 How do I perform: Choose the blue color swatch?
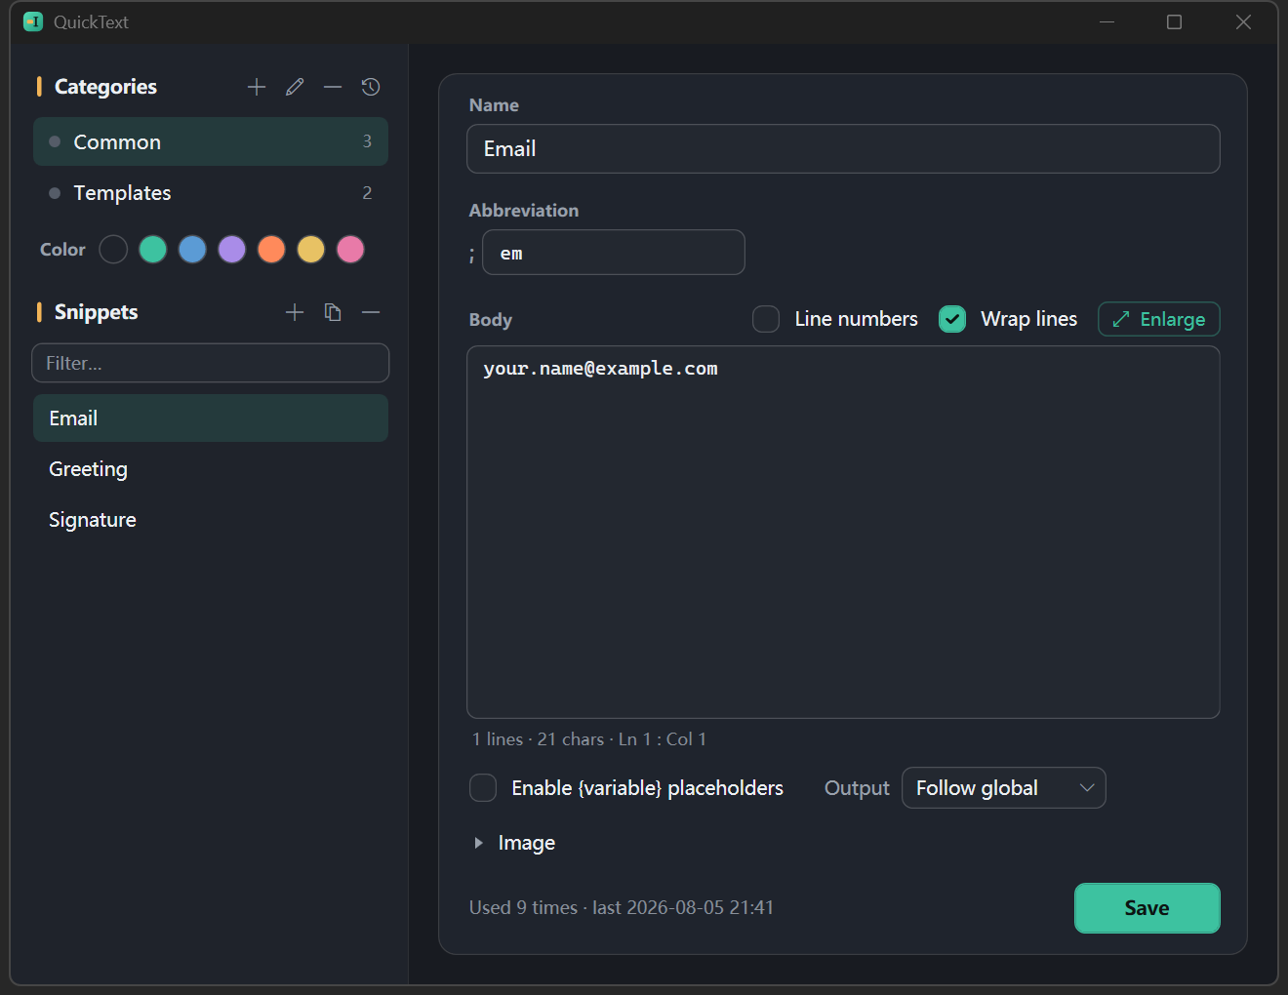[x=192, y=250]
